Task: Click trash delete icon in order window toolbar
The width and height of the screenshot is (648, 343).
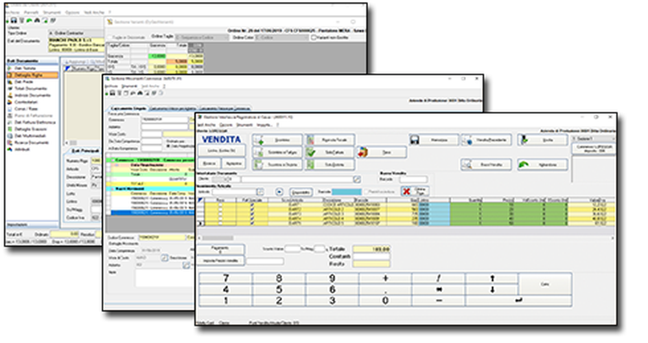Action: tap(21, 20)
